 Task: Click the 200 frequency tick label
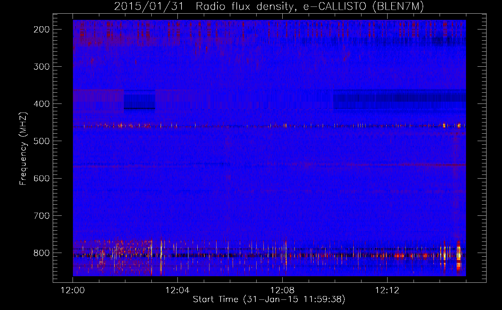click(x=41, y=29)
